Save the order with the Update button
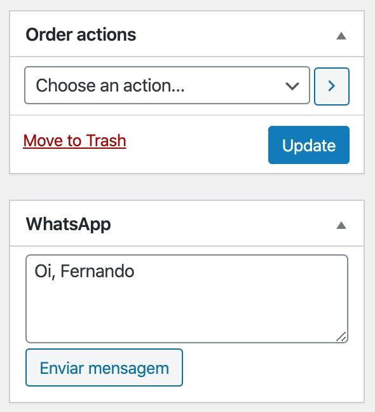Image resolution: width=375 pixels, height=412 pixels. (309, 145)
